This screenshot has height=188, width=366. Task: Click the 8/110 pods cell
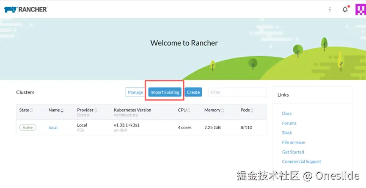pos(246,127)
